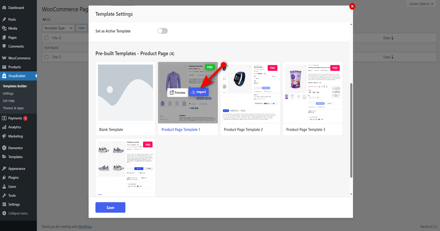Viewport: 440px width, 231px height.
Task: Click the Product Page Template 3 label
Action: coord(305,129)
